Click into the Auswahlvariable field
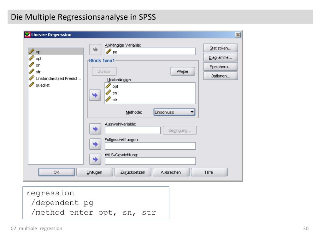This screenshot has height=242, width=323. (x=133, y=130)
